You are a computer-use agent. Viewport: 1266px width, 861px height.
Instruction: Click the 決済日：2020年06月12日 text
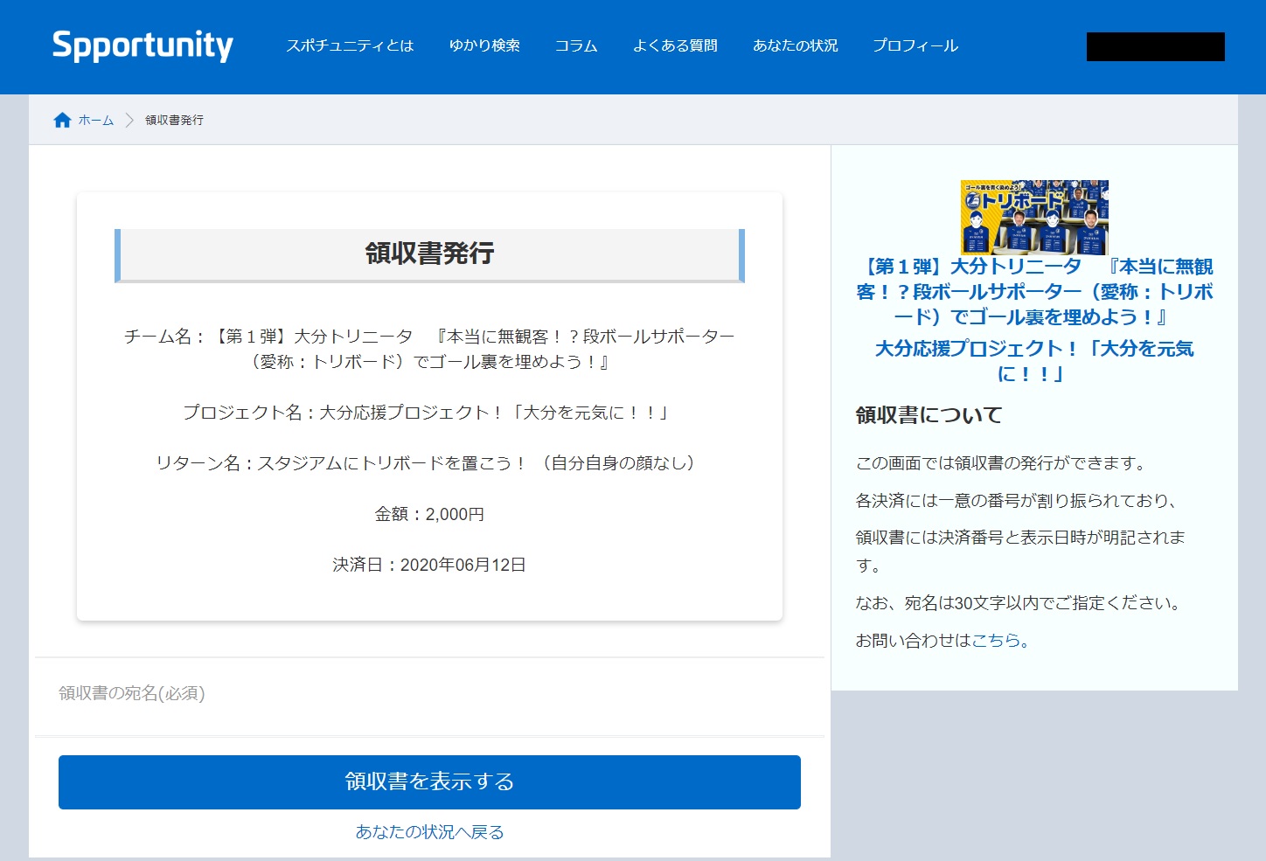pos(429,565)
